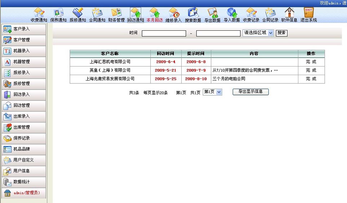Click 提示时间 column header

(196, 54)
